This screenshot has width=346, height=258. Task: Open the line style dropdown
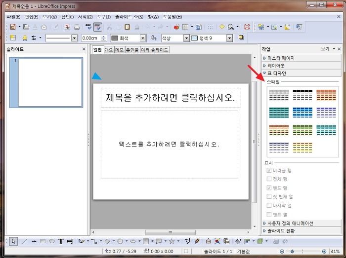tap(74, 38)
